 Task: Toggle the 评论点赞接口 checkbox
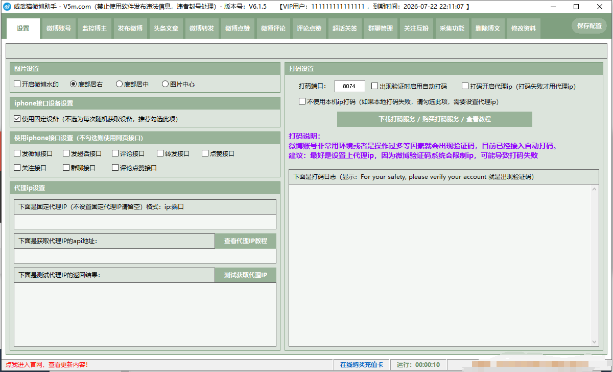click(115, 168)
